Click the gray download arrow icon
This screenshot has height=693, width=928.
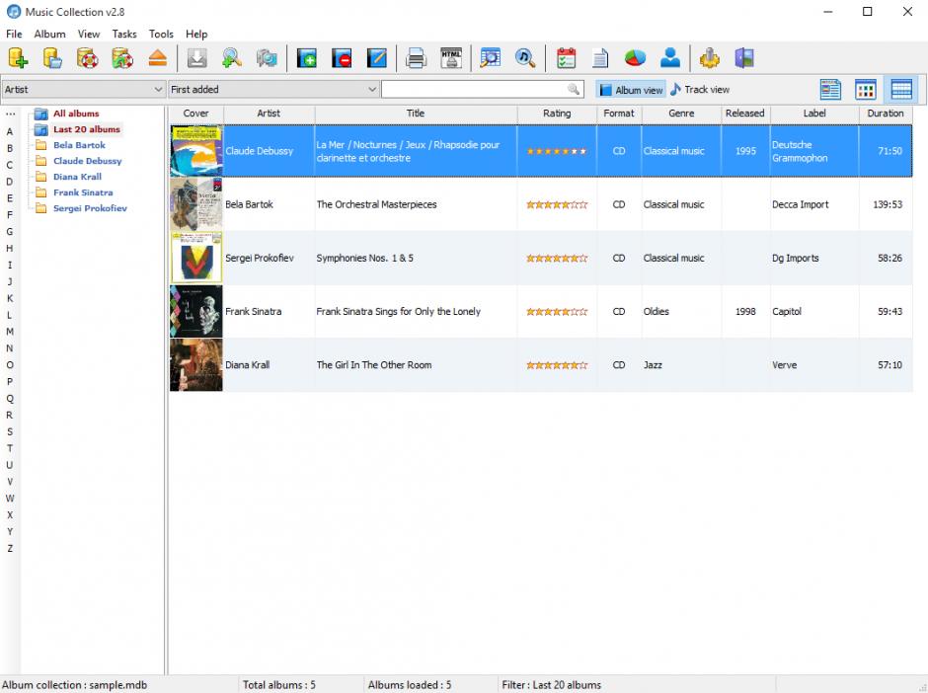(197, 58)
